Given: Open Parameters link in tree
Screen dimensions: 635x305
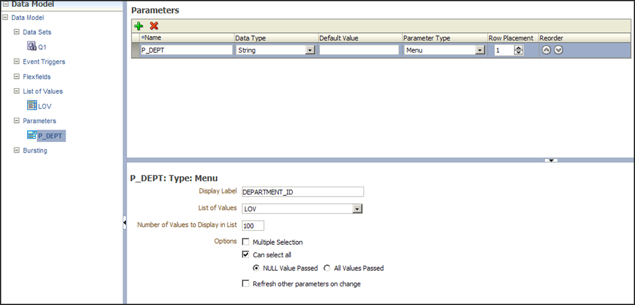Looking at the screenshot, I should (x=39, y=121).
